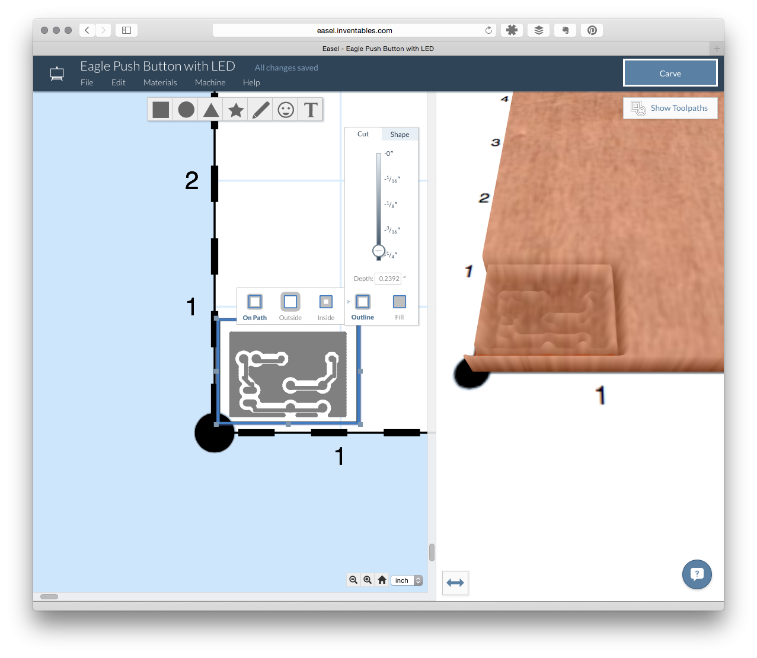The width and height of the screenshot is (757, 658).
Task: Click the cut depth slider handle
Action: (379, 251)
